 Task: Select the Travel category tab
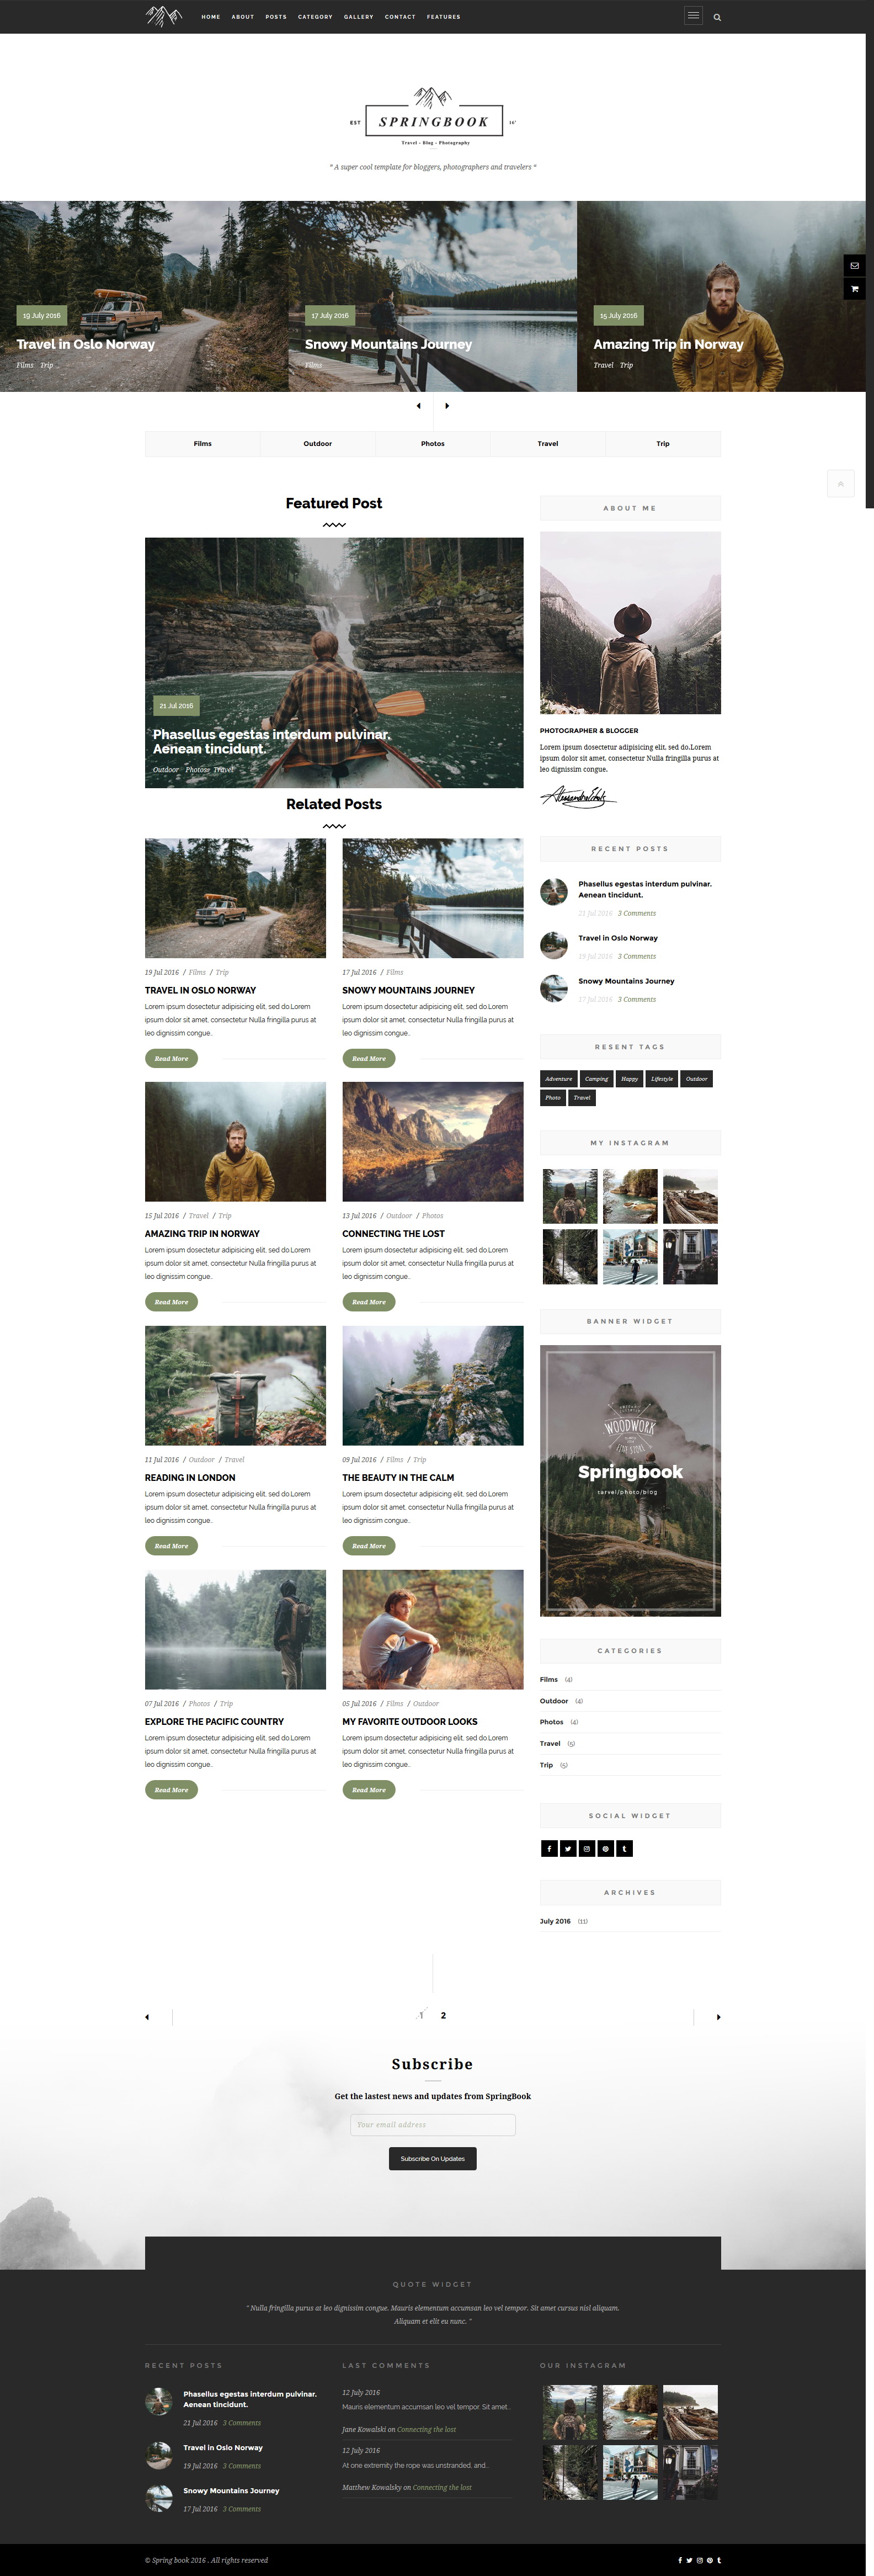pos(547,443)
